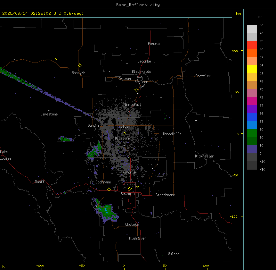Select the blue 36 dBZ legend swatch

[x=252, y=117]
